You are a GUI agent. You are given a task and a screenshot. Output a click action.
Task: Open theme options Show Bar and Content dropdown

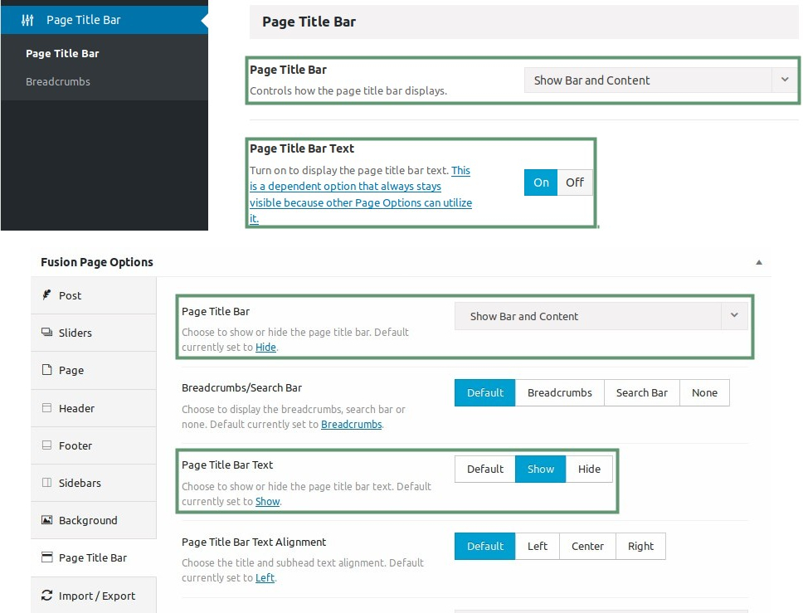660,80
